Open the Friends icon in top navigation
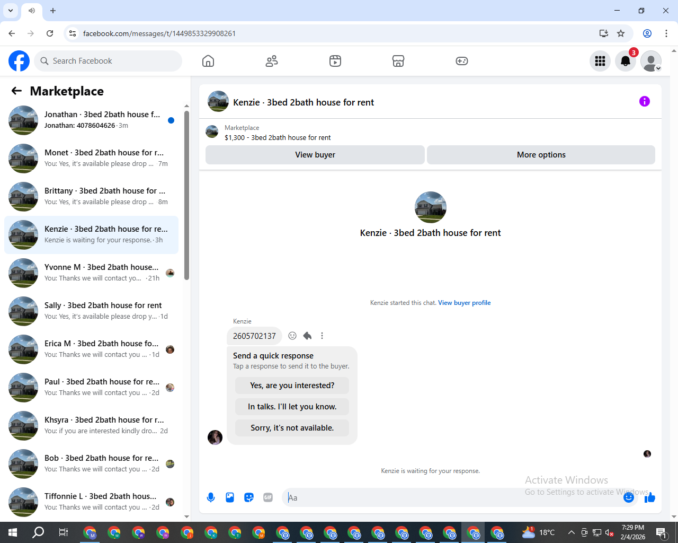Viewport: 678px width, 543px height. pyautogui.click(x=272, y=61)
